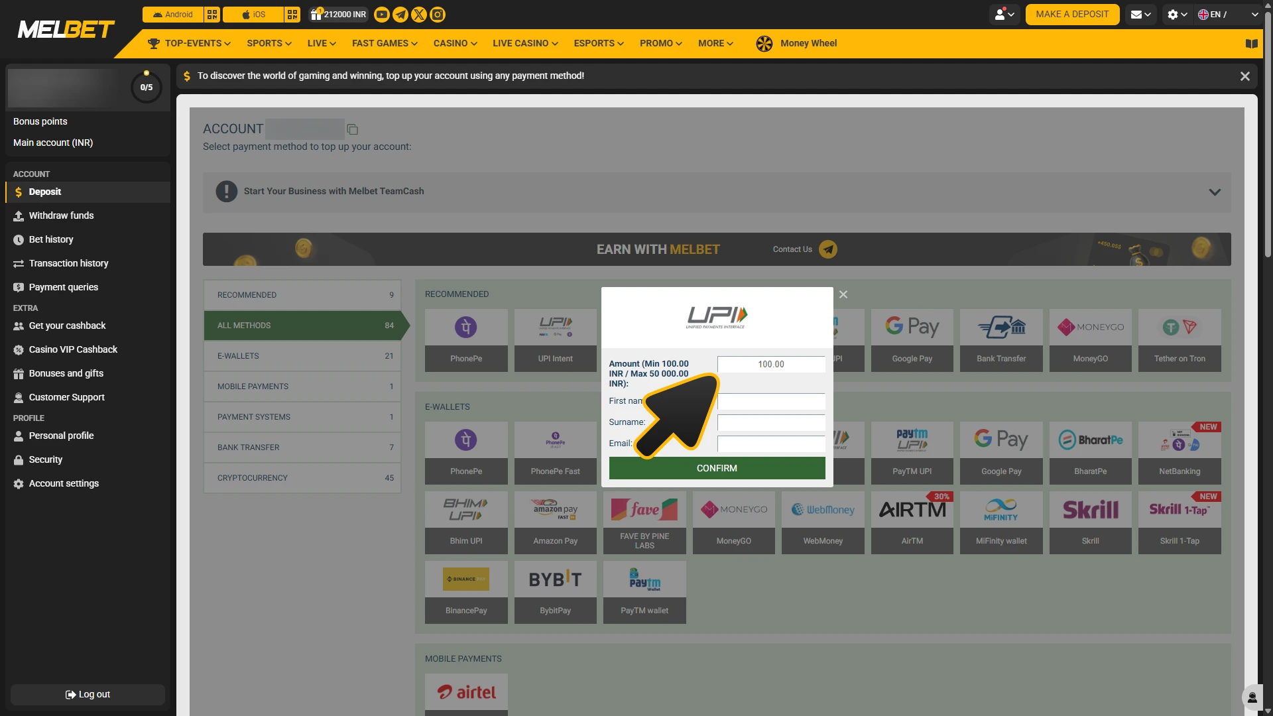1273x716 pixels.
Task: Click the Amount input field
Action: (771, 364)
